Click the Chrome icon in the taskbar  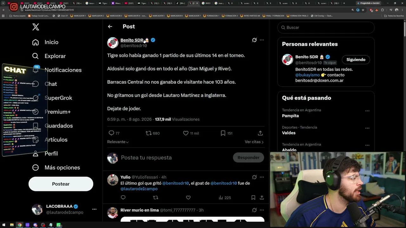point(20,225)
